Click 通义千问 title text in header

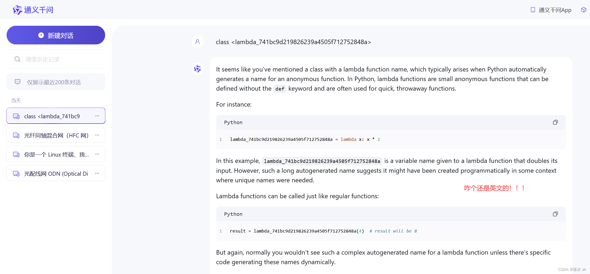click(39, 10)
